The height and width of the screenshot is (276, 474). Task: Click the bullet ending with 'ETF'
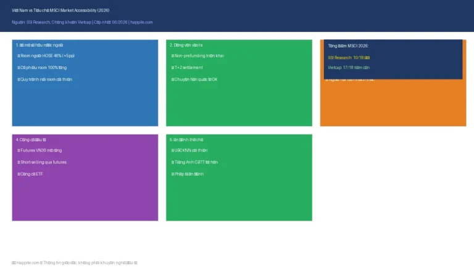pyautogui.click(x=30, y=174)
